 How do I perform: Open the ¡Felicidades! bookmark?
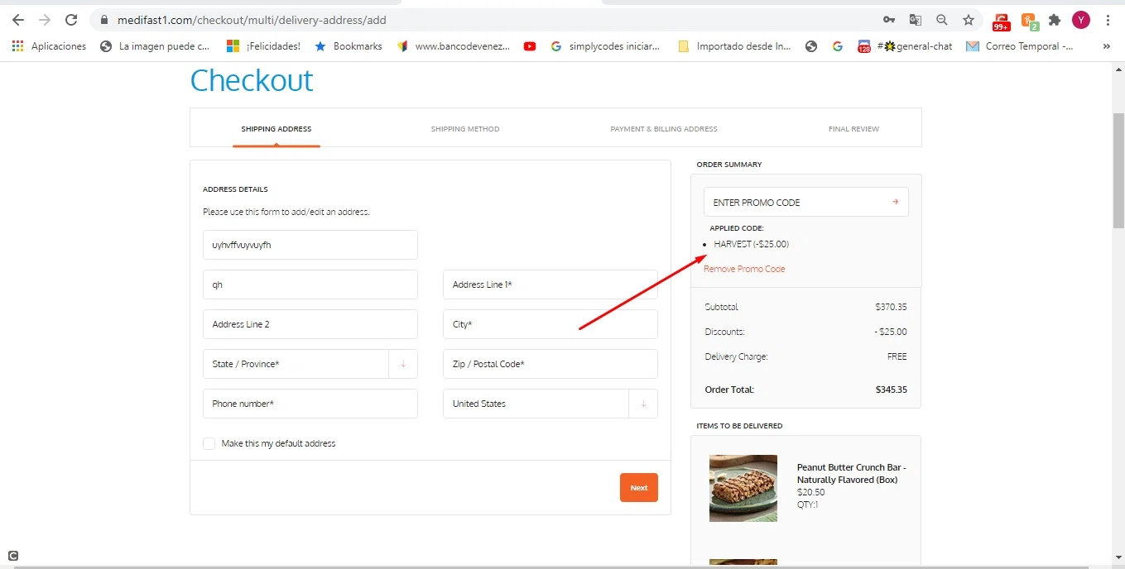(264, 46)
